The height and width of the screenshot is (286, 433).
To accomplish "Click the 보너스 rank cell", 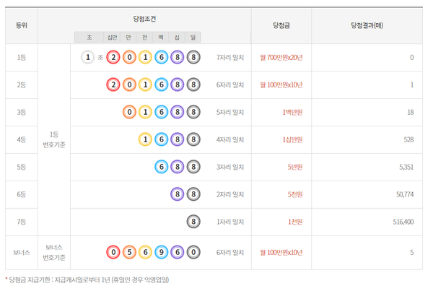I will coord(22,252).
